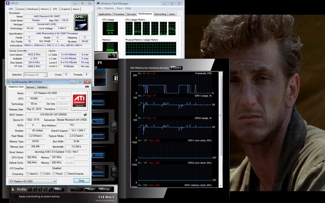Open the GPU-Z Sensors tab
Viewport: 325px width, 203px height.
click(x=30, y=87)
